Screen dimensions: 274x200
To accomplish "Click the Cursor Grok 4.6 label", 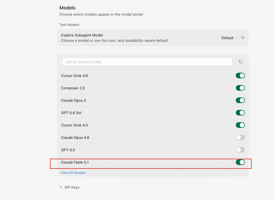I will pyautogui.click(x=74, y=76).
